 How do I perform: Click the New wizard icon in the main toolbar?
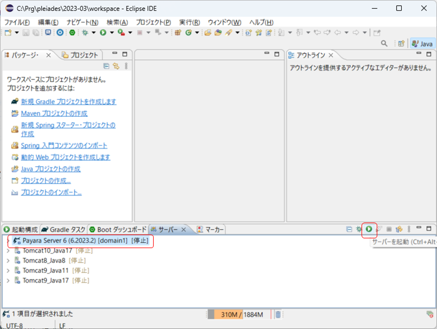coord(8,33)
